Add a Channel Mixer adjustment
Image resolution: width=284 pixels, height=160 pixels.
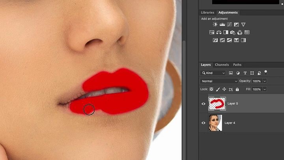click(240, 32)
